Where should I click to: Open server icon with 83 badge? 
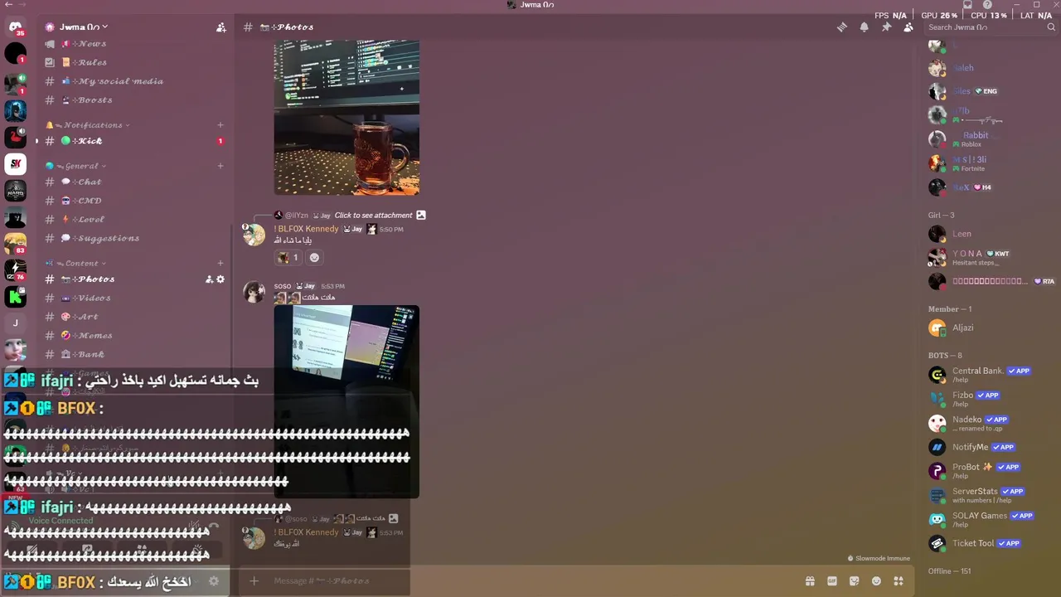(x=15, y=244)
